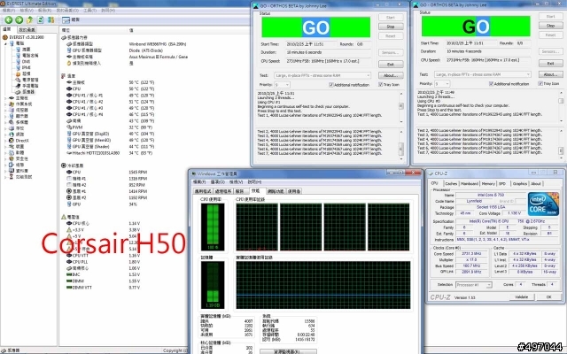Expand the 主機板 motherboard node arrow
This screenshot has height=354, width=567.
pos(5,98)
